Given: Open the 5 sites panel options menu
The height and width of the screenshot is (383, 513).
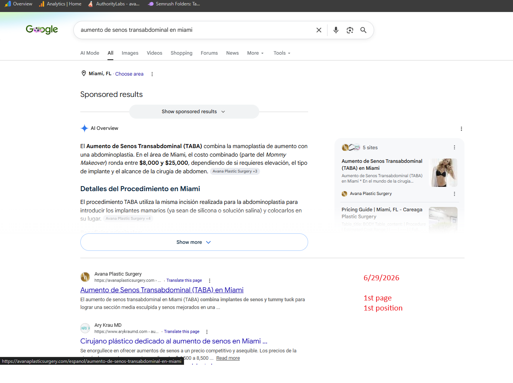Looking at the screenshot, I should [x=454, y=147].
